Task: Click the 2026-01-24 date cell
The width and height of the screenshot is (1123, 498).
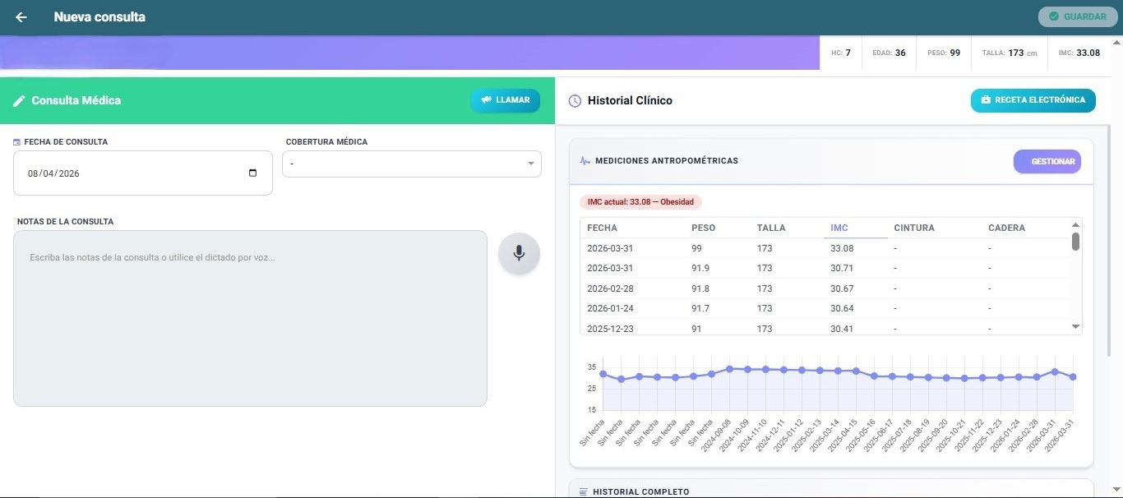Action: [x=610, y=308]
